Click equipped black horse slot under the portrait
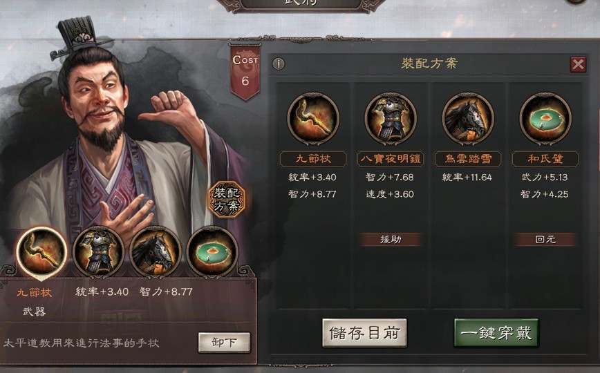The image size is (600, 373). (x=156, y=251)
